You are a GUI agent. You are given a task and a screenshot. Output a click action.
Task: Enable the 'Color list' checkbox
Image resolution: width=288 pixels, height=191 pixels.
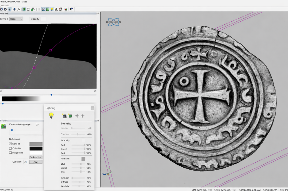[10, 149]
